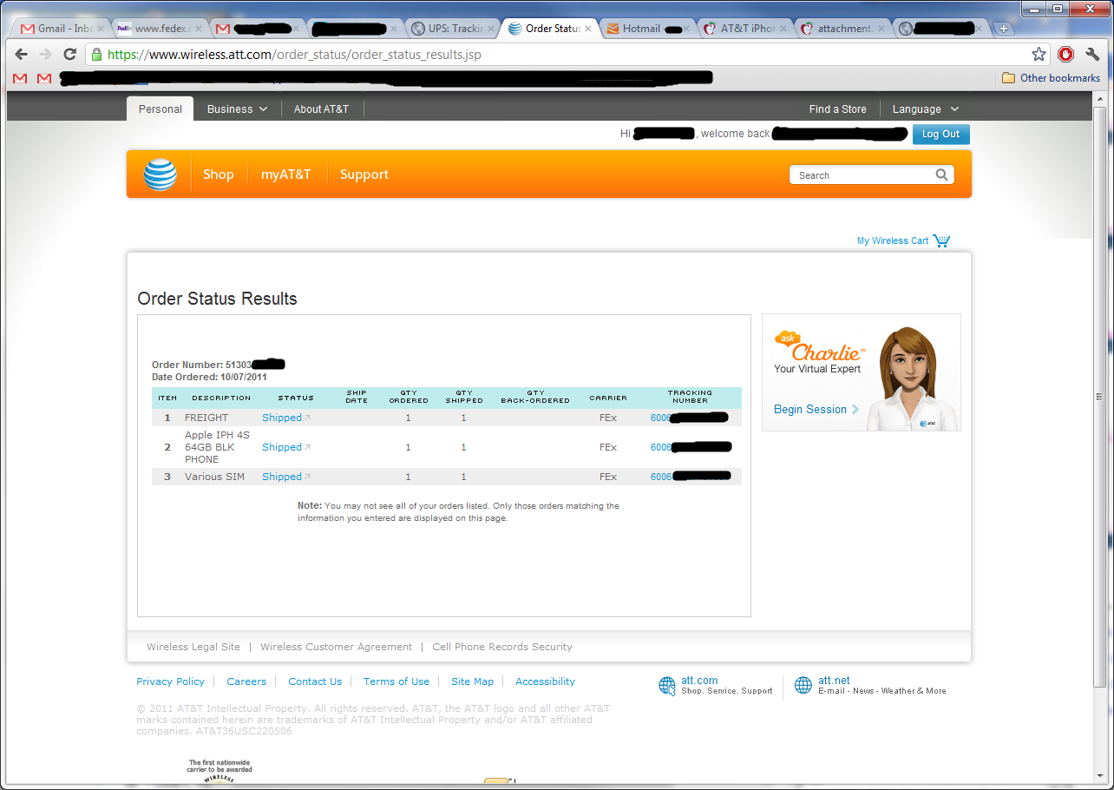
Task: Go back with the browser back arrow
Action: 22,55
